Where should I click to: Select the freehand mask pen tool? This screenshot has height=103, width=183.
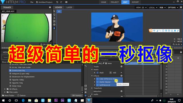[54, 28]
